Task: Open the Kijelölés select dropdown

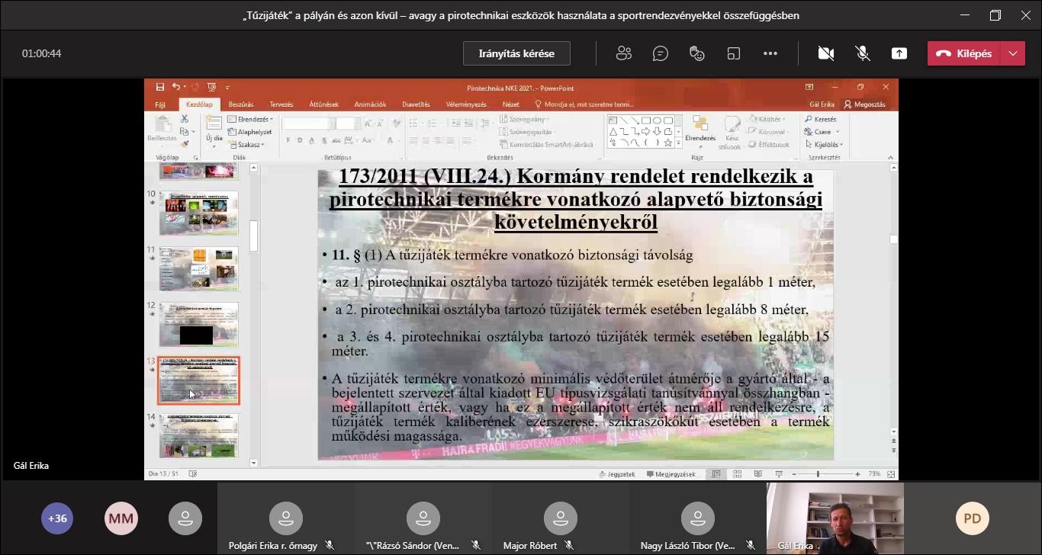Action: [824, 144]
